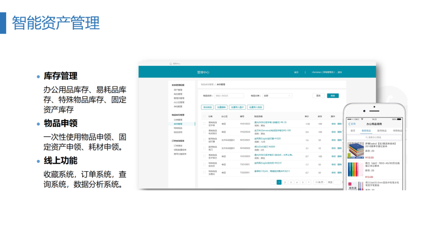Open the 10条/页 page size dropdown
This screenshot has height=246, width=438.
(x=320, y=182)
